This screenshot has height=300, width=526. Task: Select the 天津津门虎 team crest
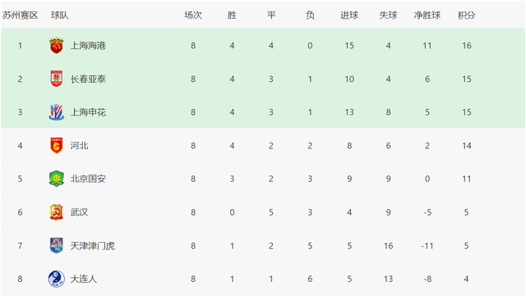point(57,245)
